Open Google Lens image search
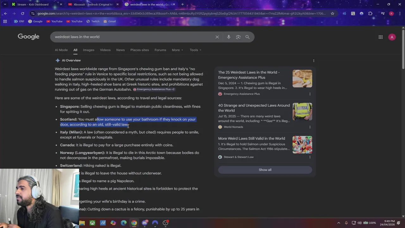This screenshot has width=405, height=228. [238, 37]
